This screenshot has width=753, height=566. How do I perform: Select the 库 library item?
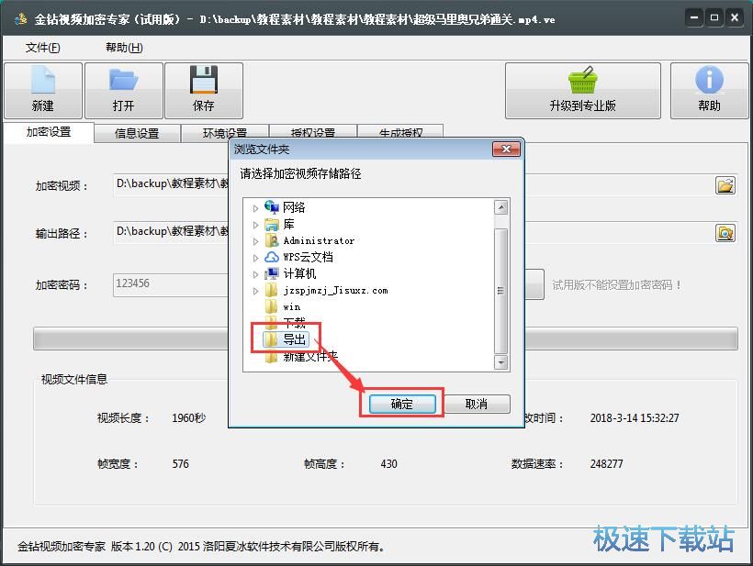click(279, 224)
